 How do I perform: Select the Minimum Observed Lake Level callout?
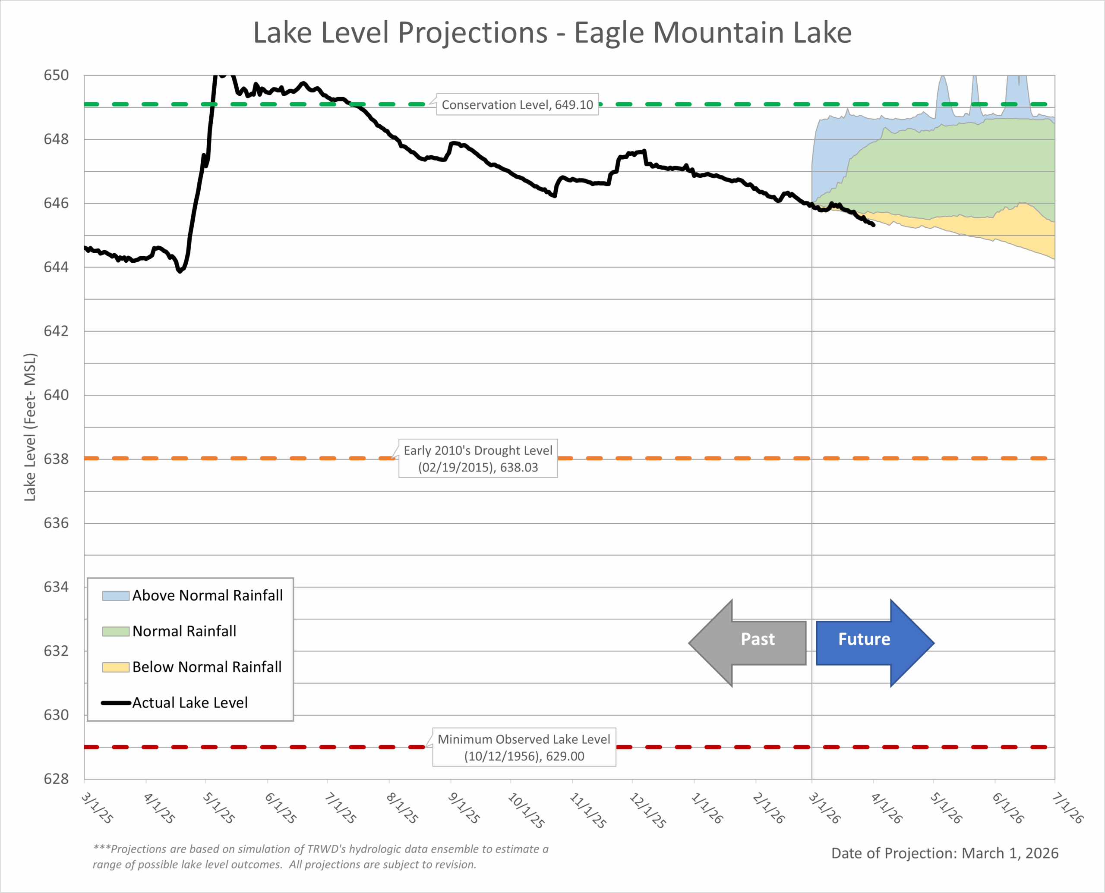coord(524,747)
